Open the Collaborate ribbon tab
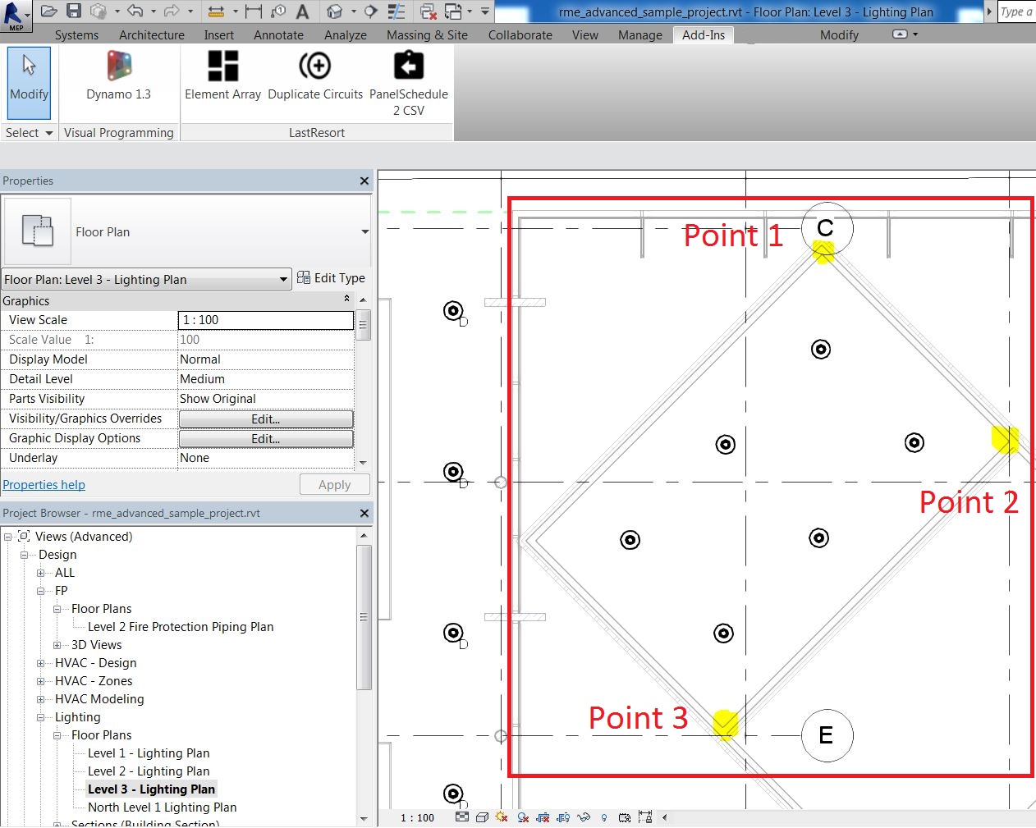Viewport: 1036px width, 828px height. click(x=520, y=34)
